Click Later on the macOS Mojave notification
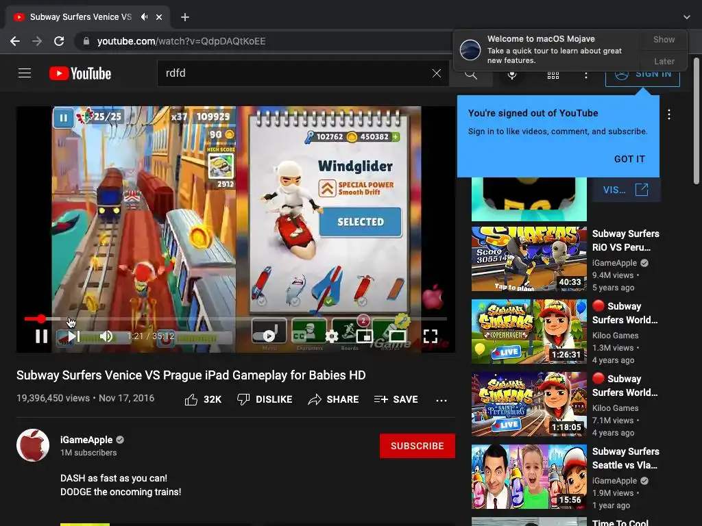The width and height of the screenshot is (702, 526). tap(664, 61)
